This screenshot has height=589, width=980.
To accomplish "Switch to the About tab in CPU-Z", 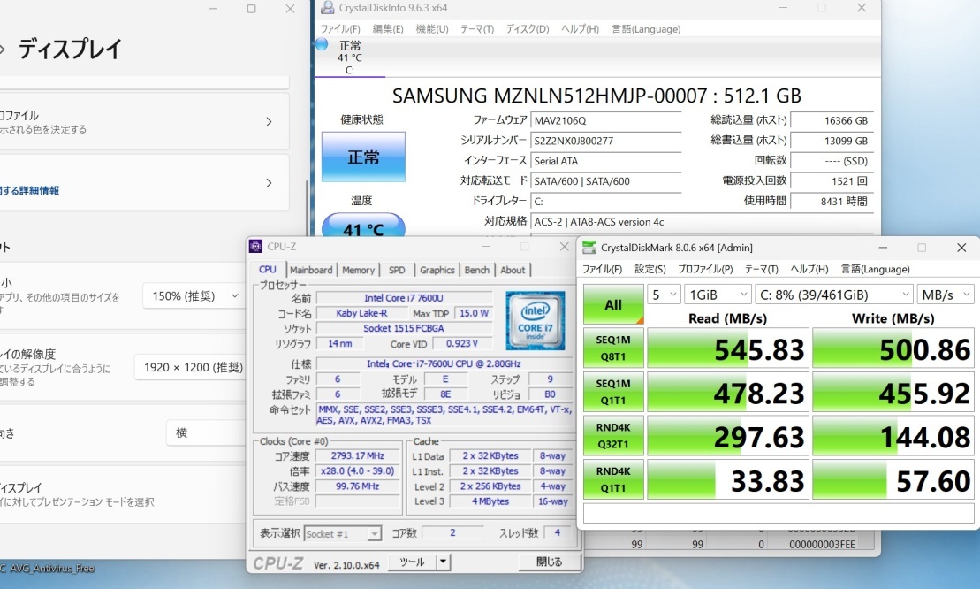I will tap(513, 270).
